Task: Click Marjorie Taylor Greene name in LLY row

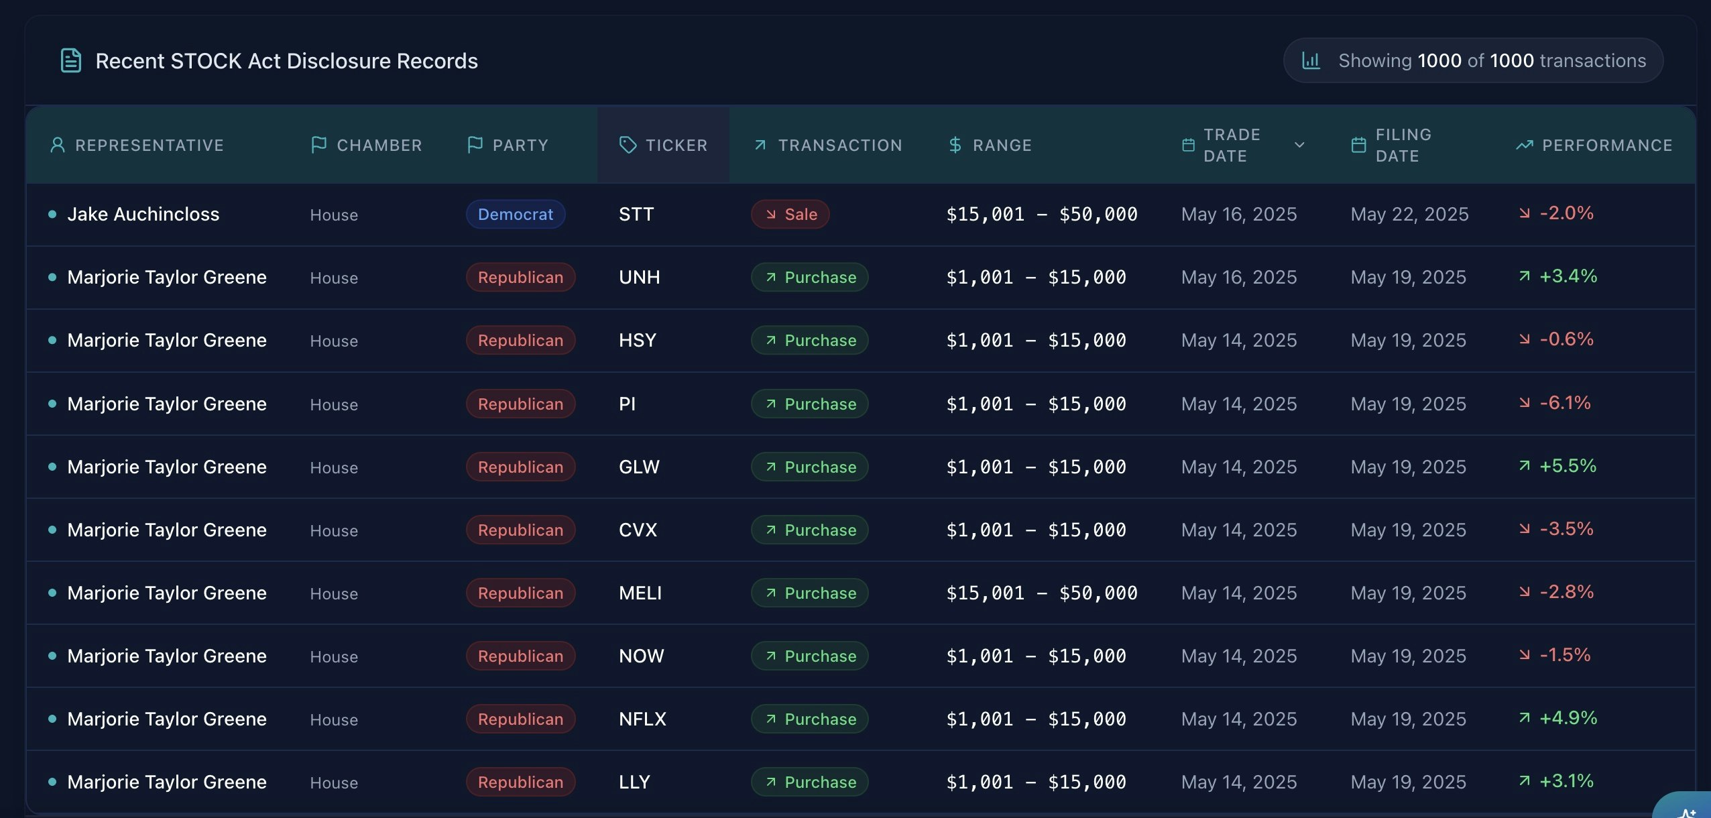Action: 167,782
